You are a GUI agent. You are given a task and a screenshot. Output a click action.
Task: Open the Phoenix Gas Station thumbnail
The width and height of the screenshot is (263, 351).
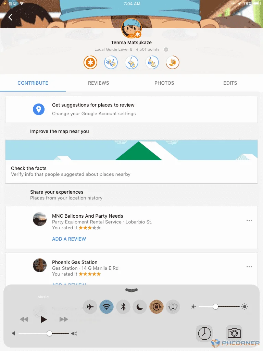[x=40, y=265]
